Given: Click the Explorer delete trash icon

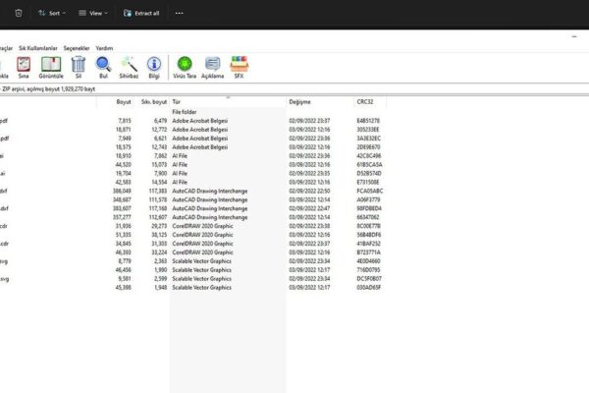Looking at the screenshot, I should click(18, 14).
